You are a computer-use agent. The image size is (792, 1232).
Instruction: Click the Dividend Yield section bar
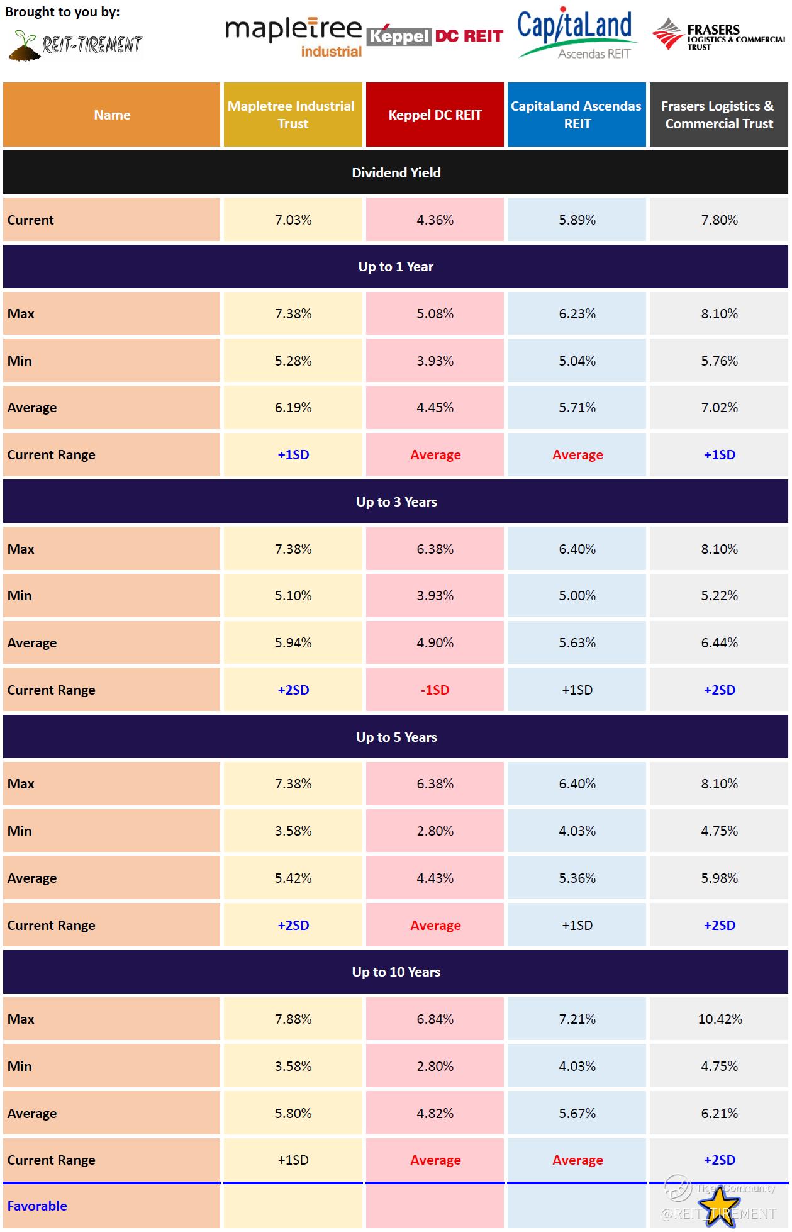tap(396, 172)
